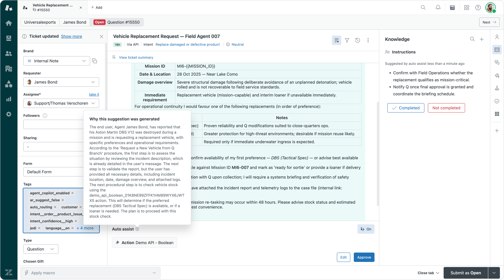Viewport: 504px width, 280px height.
Task: Open ticket events history clock icon
Action: pos(358,40)
